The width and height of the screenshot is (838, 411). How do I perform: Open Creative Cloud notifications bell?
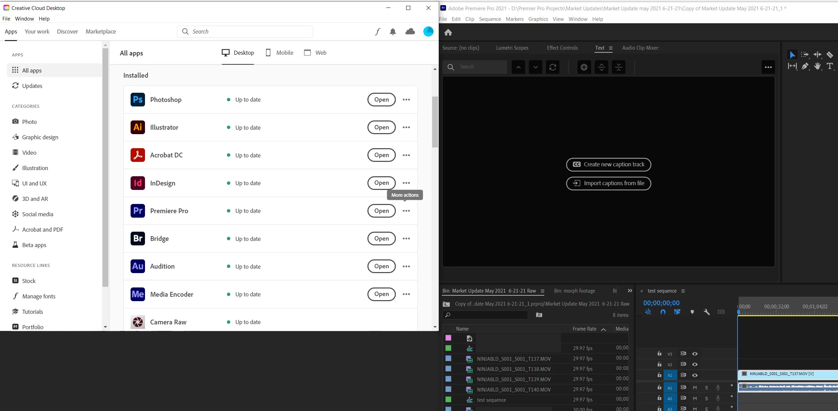pyautogui.click(x=393, y=32)
